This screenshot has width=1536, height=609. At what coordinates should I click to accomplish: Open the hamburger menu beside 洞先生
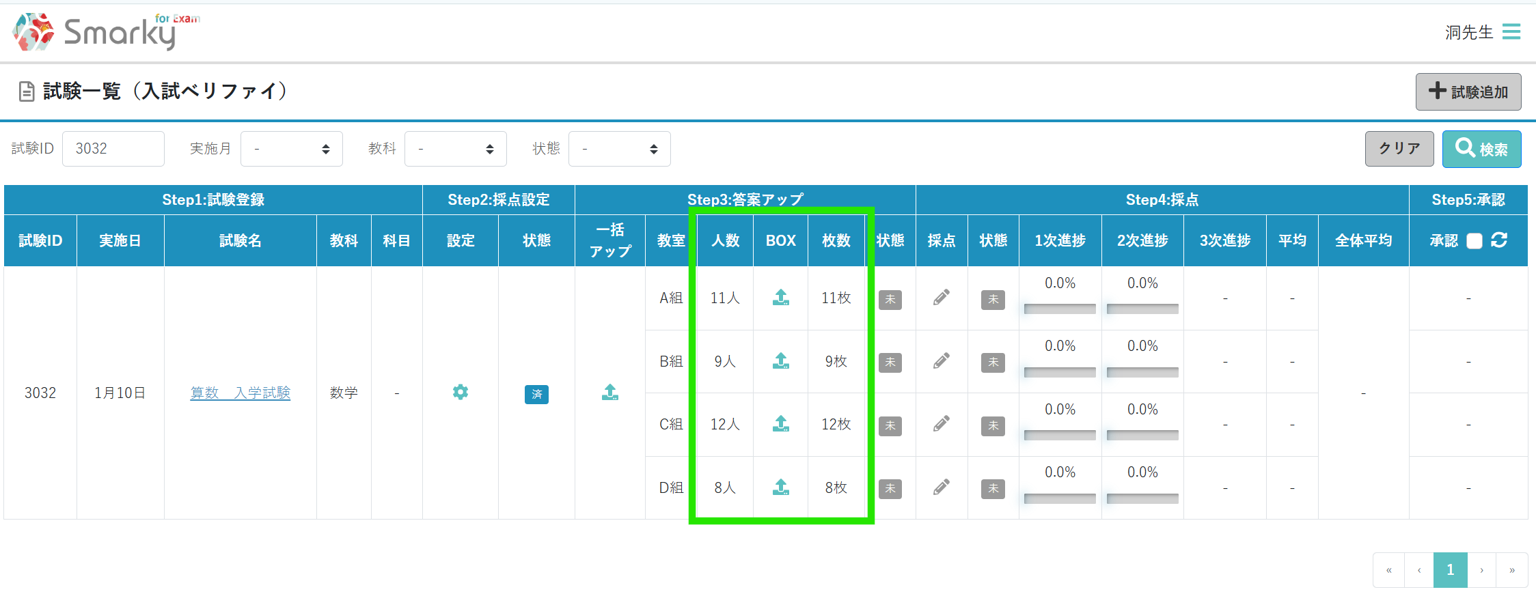tap(1511, 32)
